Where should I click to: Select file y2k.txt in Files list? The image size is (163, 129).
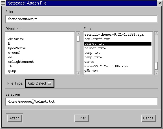pyautogui.click(x=91, y=71)
